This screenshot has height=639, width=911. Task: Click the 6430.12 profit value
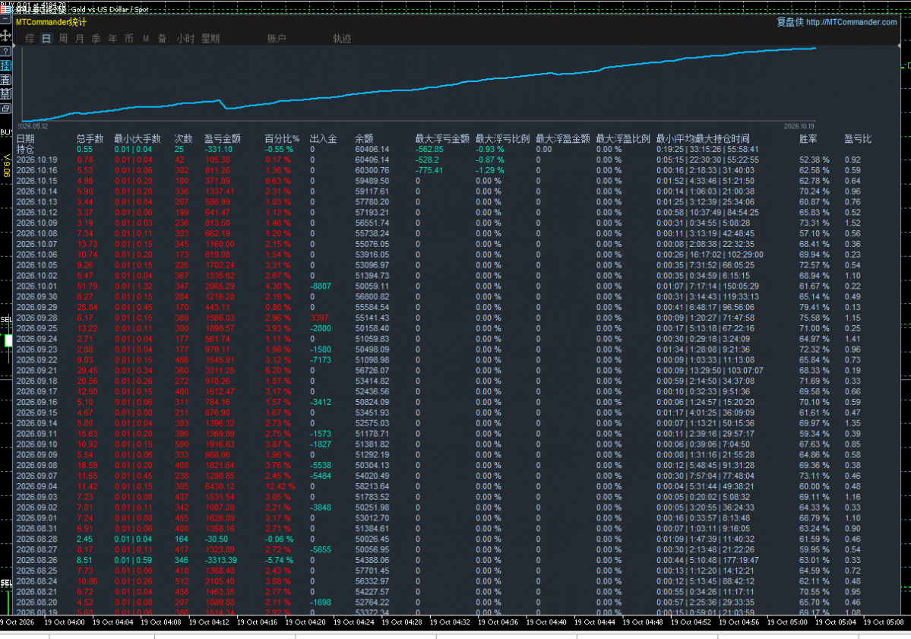point(220,486)
